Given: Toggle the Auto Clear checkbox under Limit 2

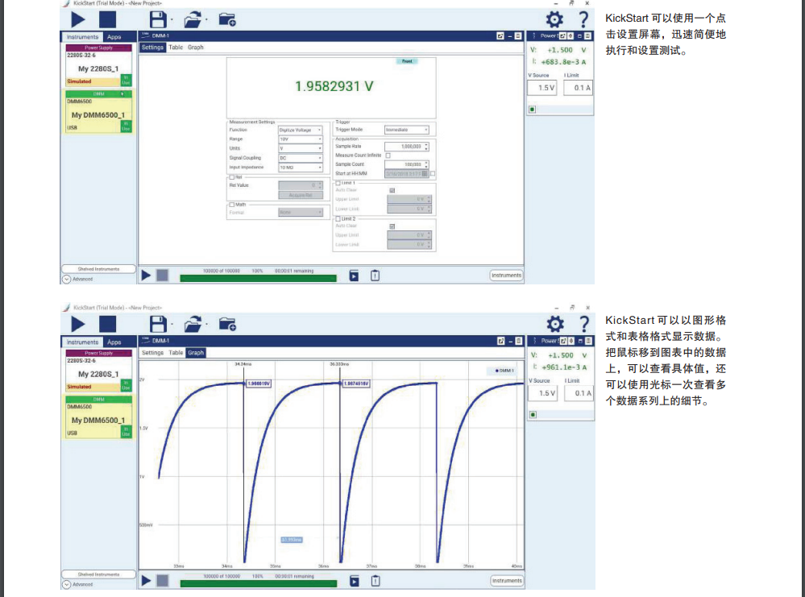Looking at the screenshot, I should (x=392, y=226).
